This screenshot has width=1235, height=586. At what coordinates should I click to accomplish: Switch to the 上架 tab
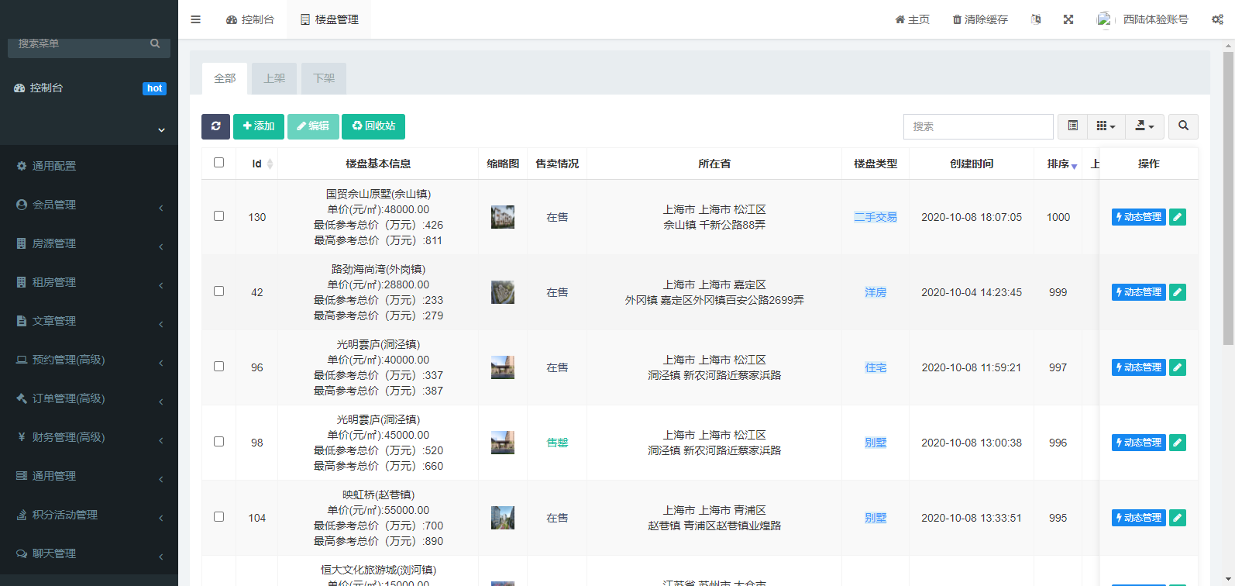[x=274, y=78]
